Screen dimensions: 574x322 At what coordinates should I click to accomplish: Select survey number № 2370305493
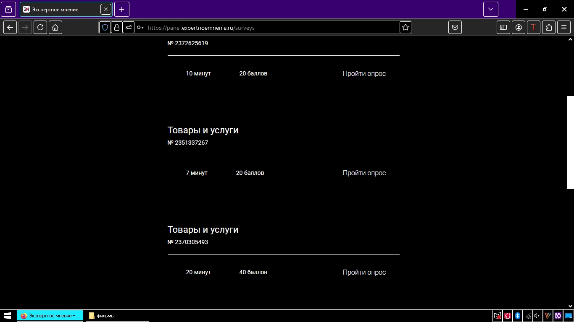coord(188,242)
